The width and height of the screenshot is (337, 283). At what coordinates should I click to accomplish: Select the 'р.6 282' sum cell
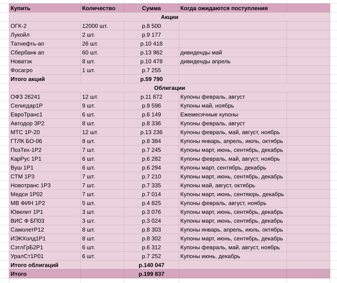tap(151, 159)
